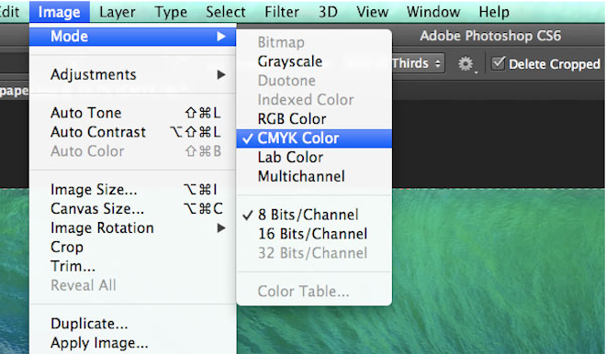
Task: Open the Select menu
Action: [226, 12]
